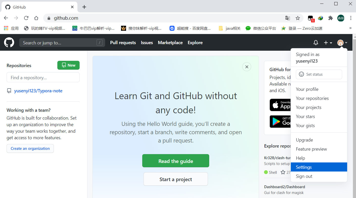Image resolution: width=356 pixels, height=198 pixels.
Task: Click the Search or jump to box
Action: 62,43
